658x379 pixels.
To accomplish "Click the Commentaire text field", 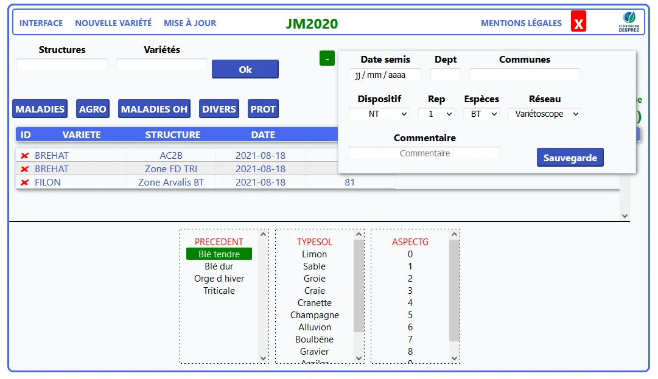I will pos(424,153).
